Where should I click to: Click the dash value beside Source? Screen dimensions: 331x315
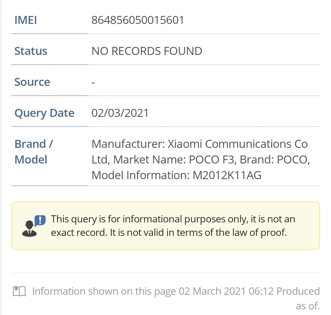coord(93,82)
